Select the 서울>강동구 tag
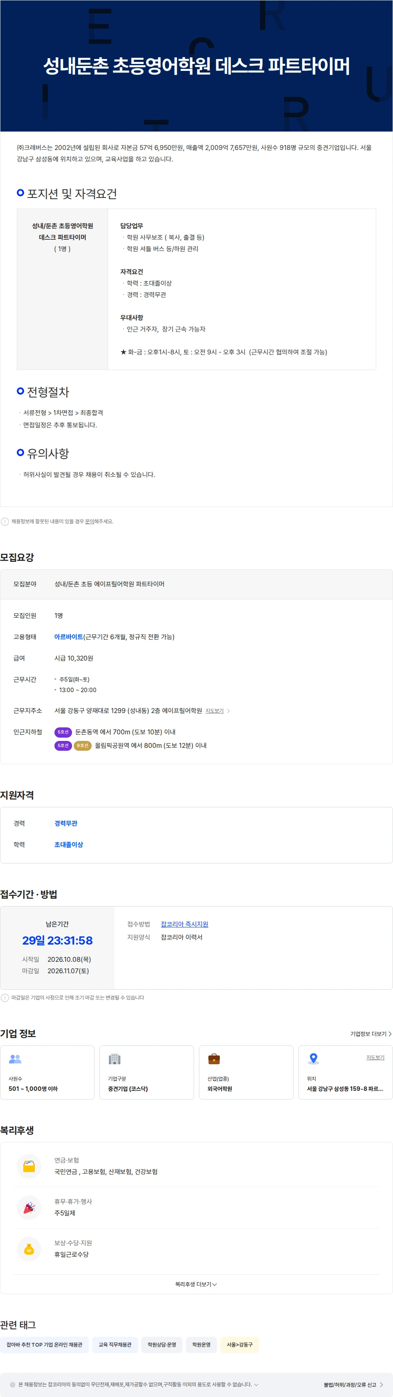This screenshot has width=393, height=1397. click(x=239, y=1345)
